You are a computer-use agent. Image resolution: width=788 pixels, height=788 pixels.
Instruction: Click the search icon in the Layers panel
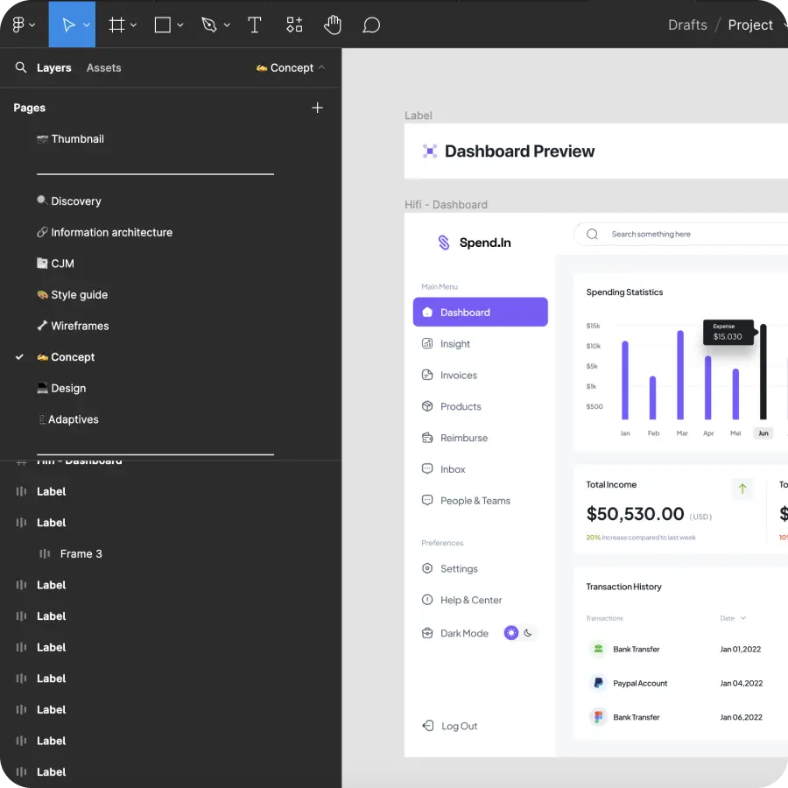[21, 67]
